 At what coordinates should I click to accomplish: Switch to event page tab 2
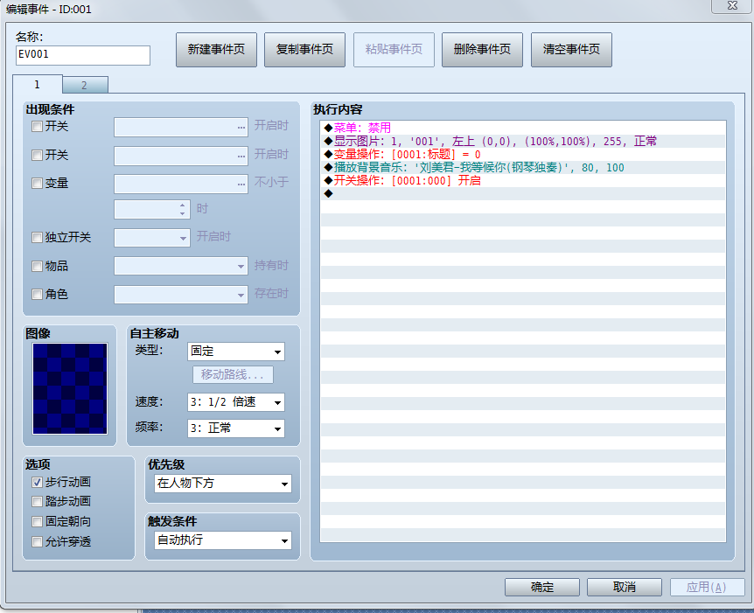85,86
